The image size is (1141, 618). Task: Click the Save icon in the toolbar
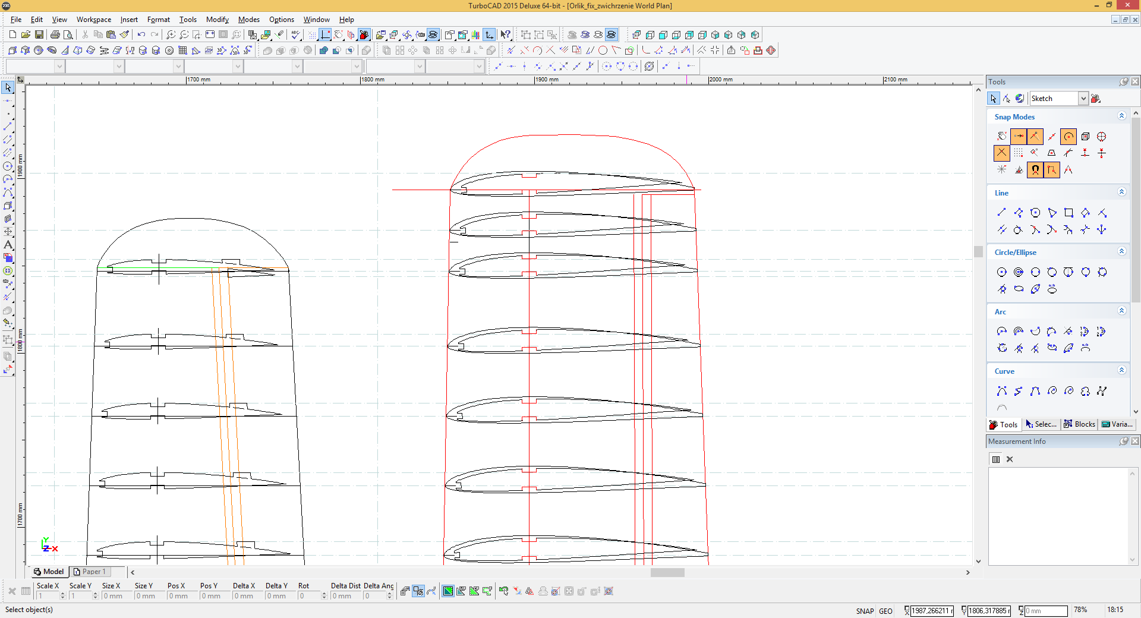39,35
